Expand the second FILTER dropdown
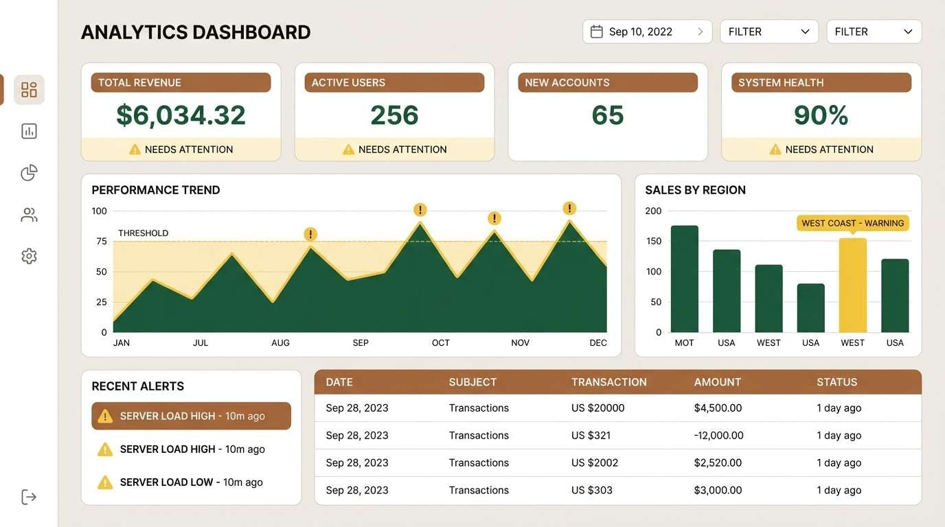Screen dimensions: 945x527 pyautogui.click(x=874, y=31)
